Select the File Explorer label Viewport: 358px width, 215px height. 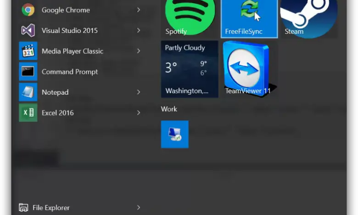coord(51,208)
